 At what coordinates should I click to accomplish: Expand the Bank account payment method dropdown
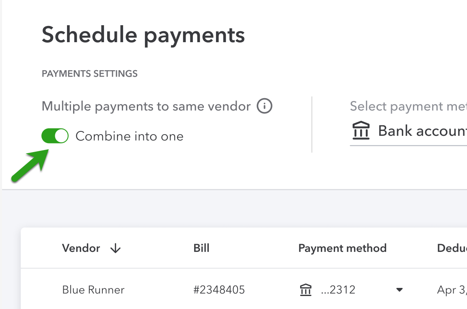click(422, 131)
